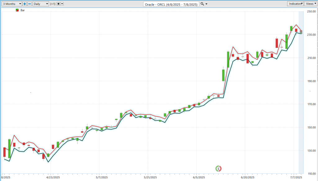
Task: Click the 130.00 price axis label
Action: 311,151
